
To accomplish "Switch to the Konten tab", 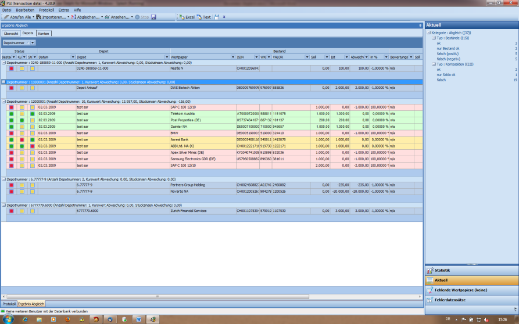I will 44,34.
